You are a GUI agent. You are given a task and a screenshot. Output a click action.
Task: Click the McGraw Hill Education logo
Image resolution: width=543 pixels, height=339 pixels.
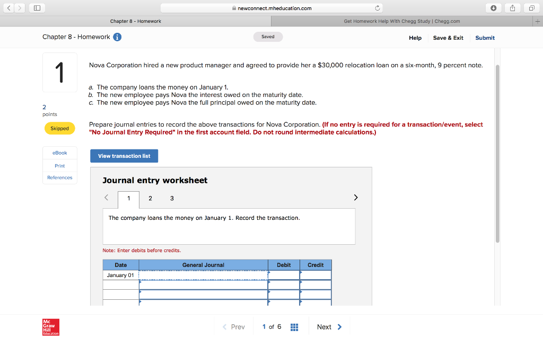point(50,327)
